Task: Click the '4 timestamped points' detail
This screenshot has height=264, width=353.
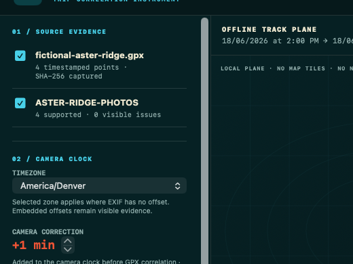Action: coord(77,67)
